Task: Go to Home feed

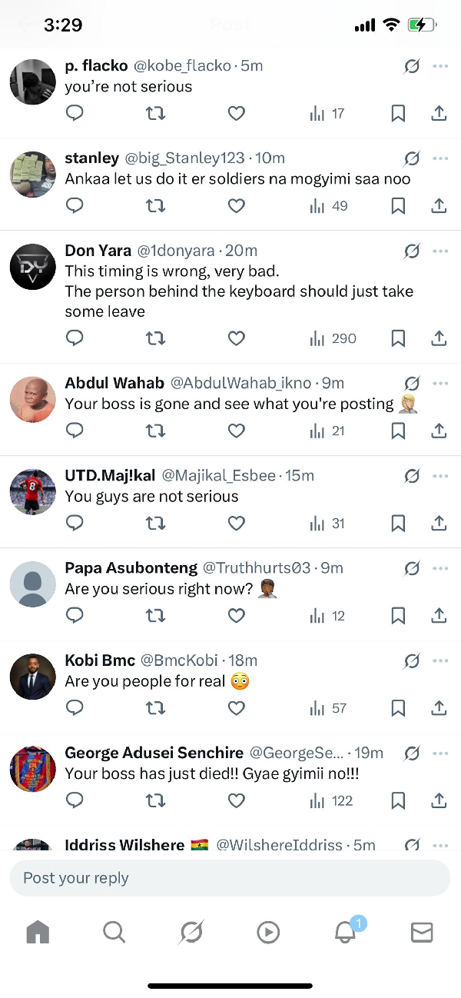Action: tap(37, 932)
